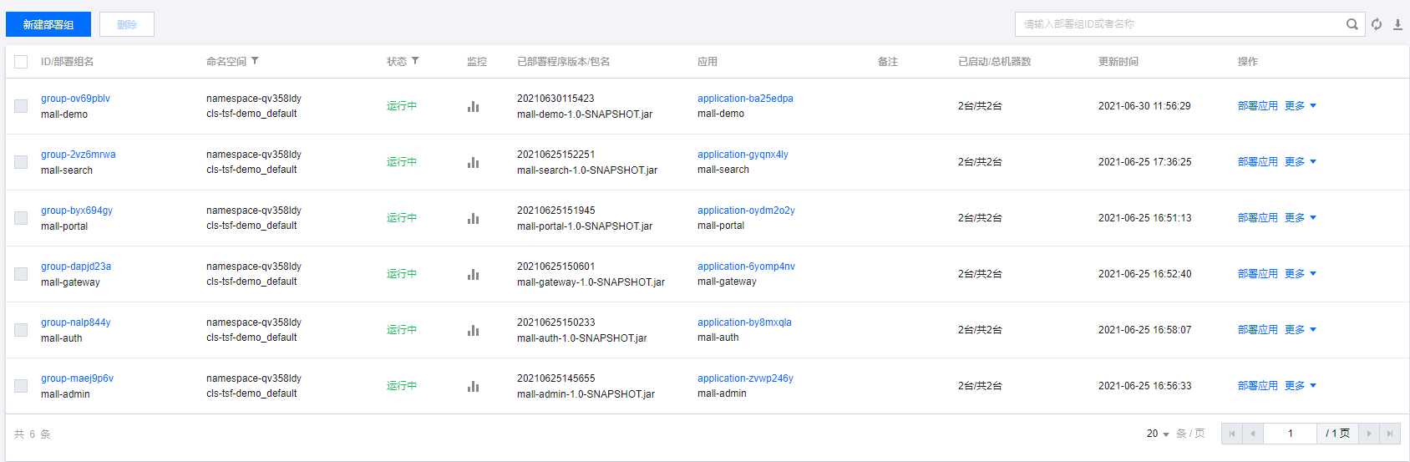Focus the deployment group search field

pos(1178,24)
